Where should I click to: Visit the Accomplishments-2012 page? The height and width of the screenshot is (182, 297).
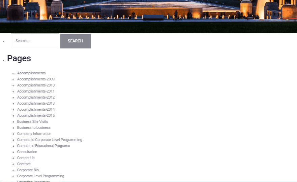[36, 97]
